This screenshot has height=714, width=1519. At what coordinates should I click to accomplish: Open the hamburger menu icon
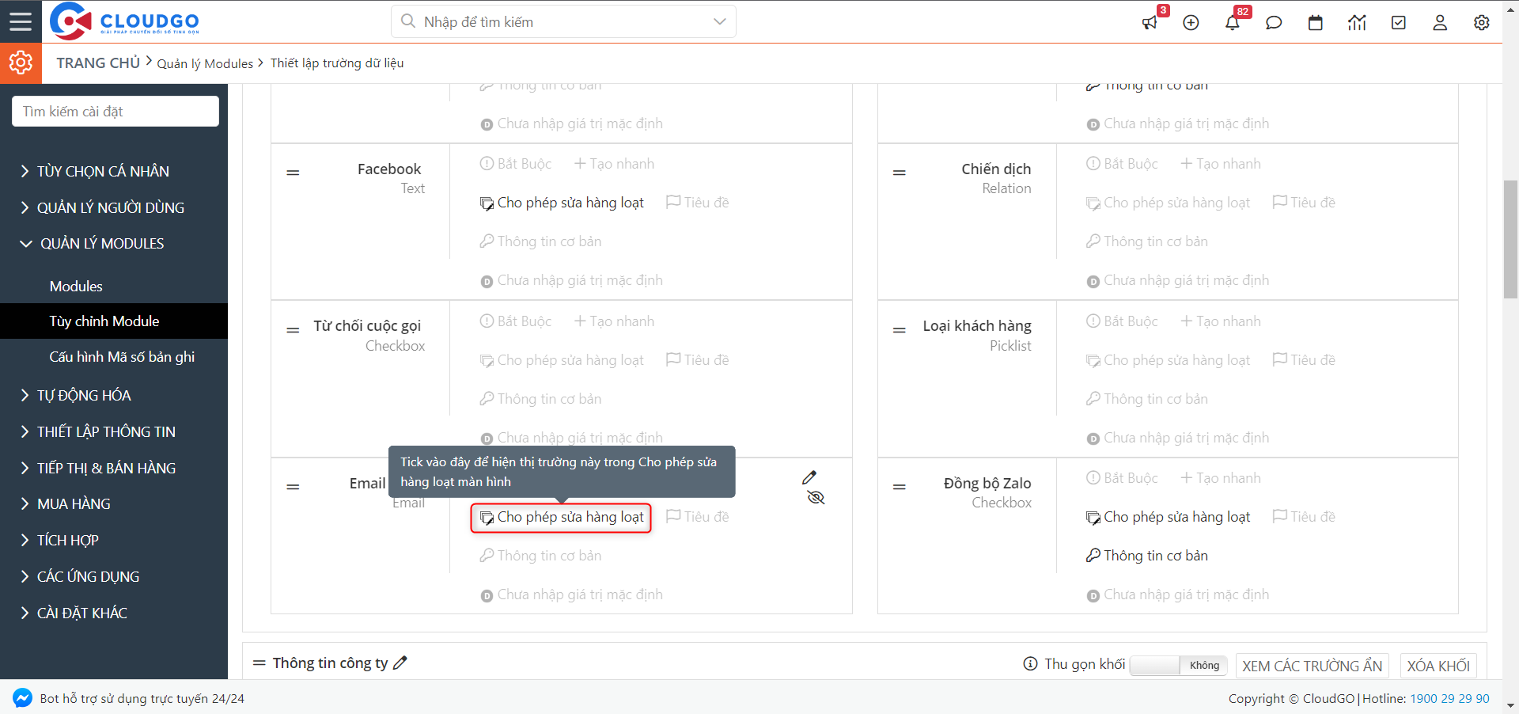(x=21, y=21)
